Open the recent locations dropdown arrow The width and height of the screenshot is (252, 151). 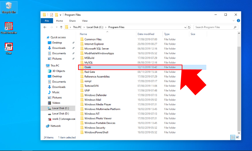(x=57, y=27)
